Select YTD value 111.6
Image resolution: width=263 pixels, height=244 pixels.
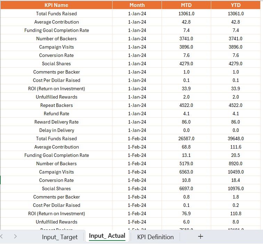[x=236, y=147]
